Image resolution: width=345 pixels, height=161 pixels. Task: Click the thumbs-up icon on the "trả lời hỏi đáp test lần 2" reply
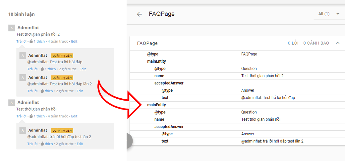coord(42,144)
